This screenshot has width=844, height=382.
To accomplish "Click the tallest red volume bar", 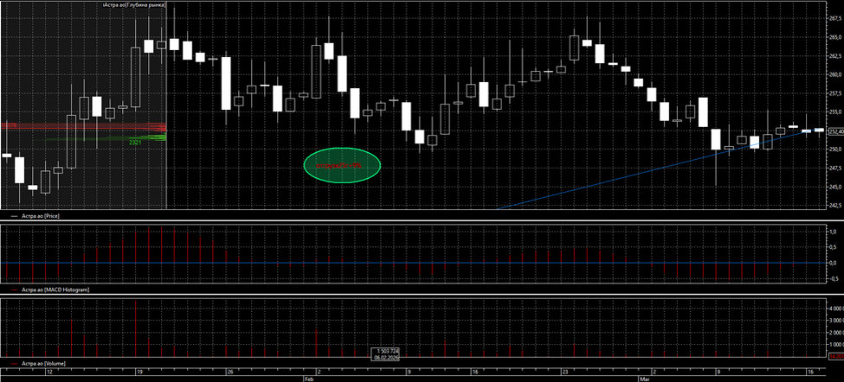I will coord(135,328).
